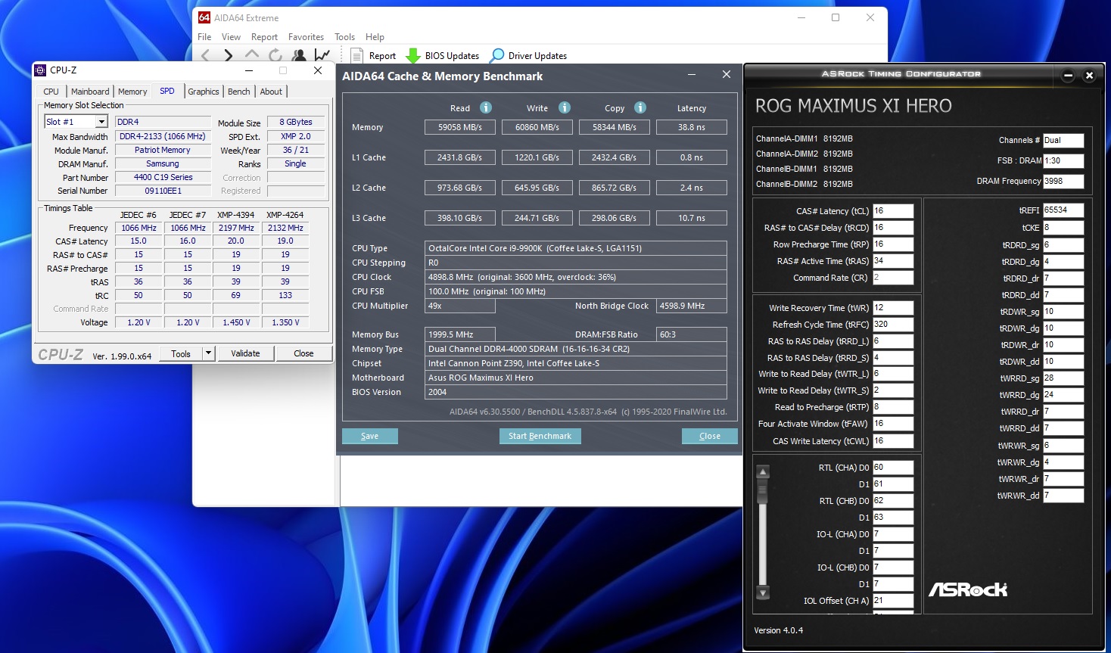Open the About tab in CPU-Z
This screenshot has height=653, width=1111.
click(x=271, y=92)
